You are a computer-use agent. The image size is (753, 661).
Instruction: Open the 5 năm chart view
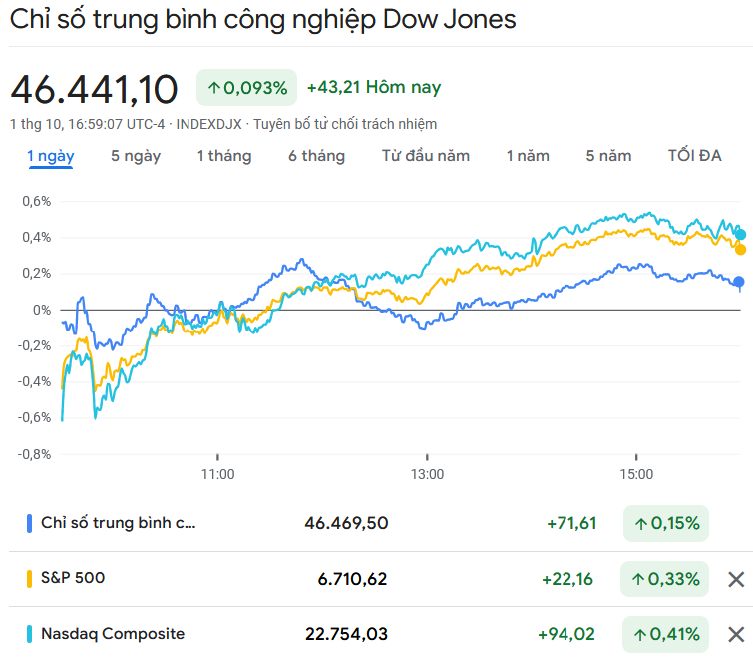[609, 156]
